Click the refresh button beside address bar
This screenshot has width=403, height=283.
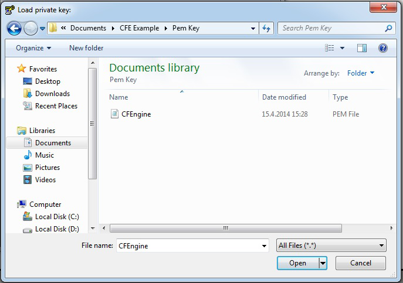[267, 28]
